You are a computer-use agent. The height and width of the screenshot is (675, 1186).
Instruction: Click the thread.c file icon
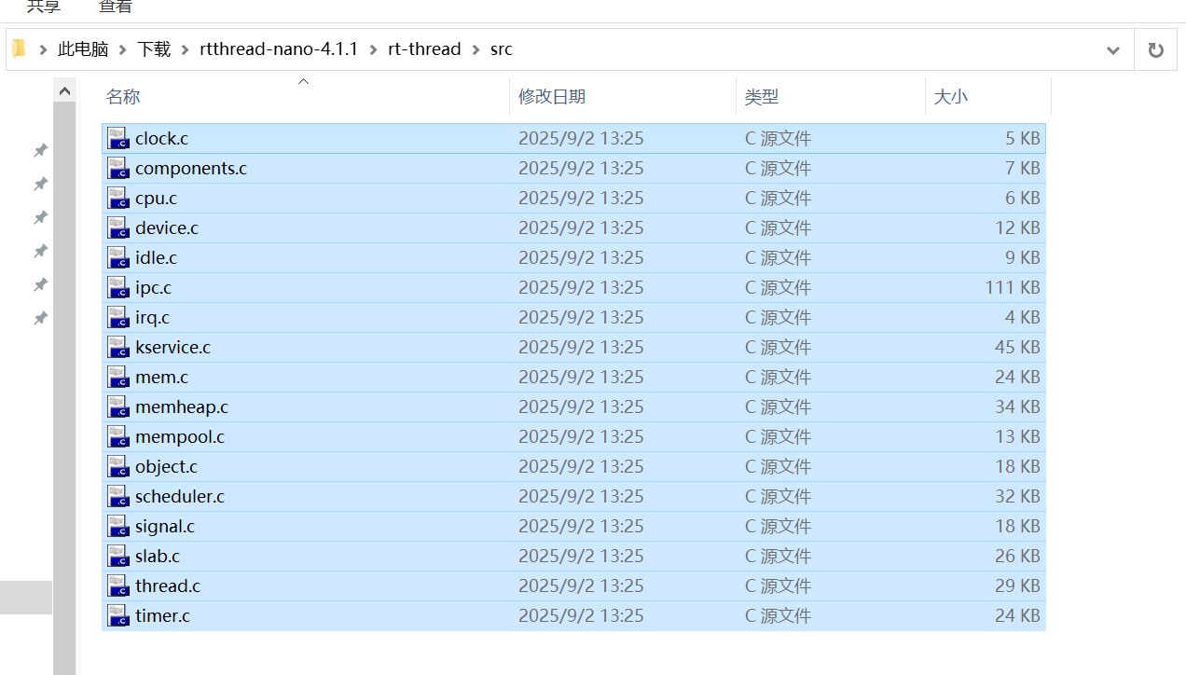[117, 585]
